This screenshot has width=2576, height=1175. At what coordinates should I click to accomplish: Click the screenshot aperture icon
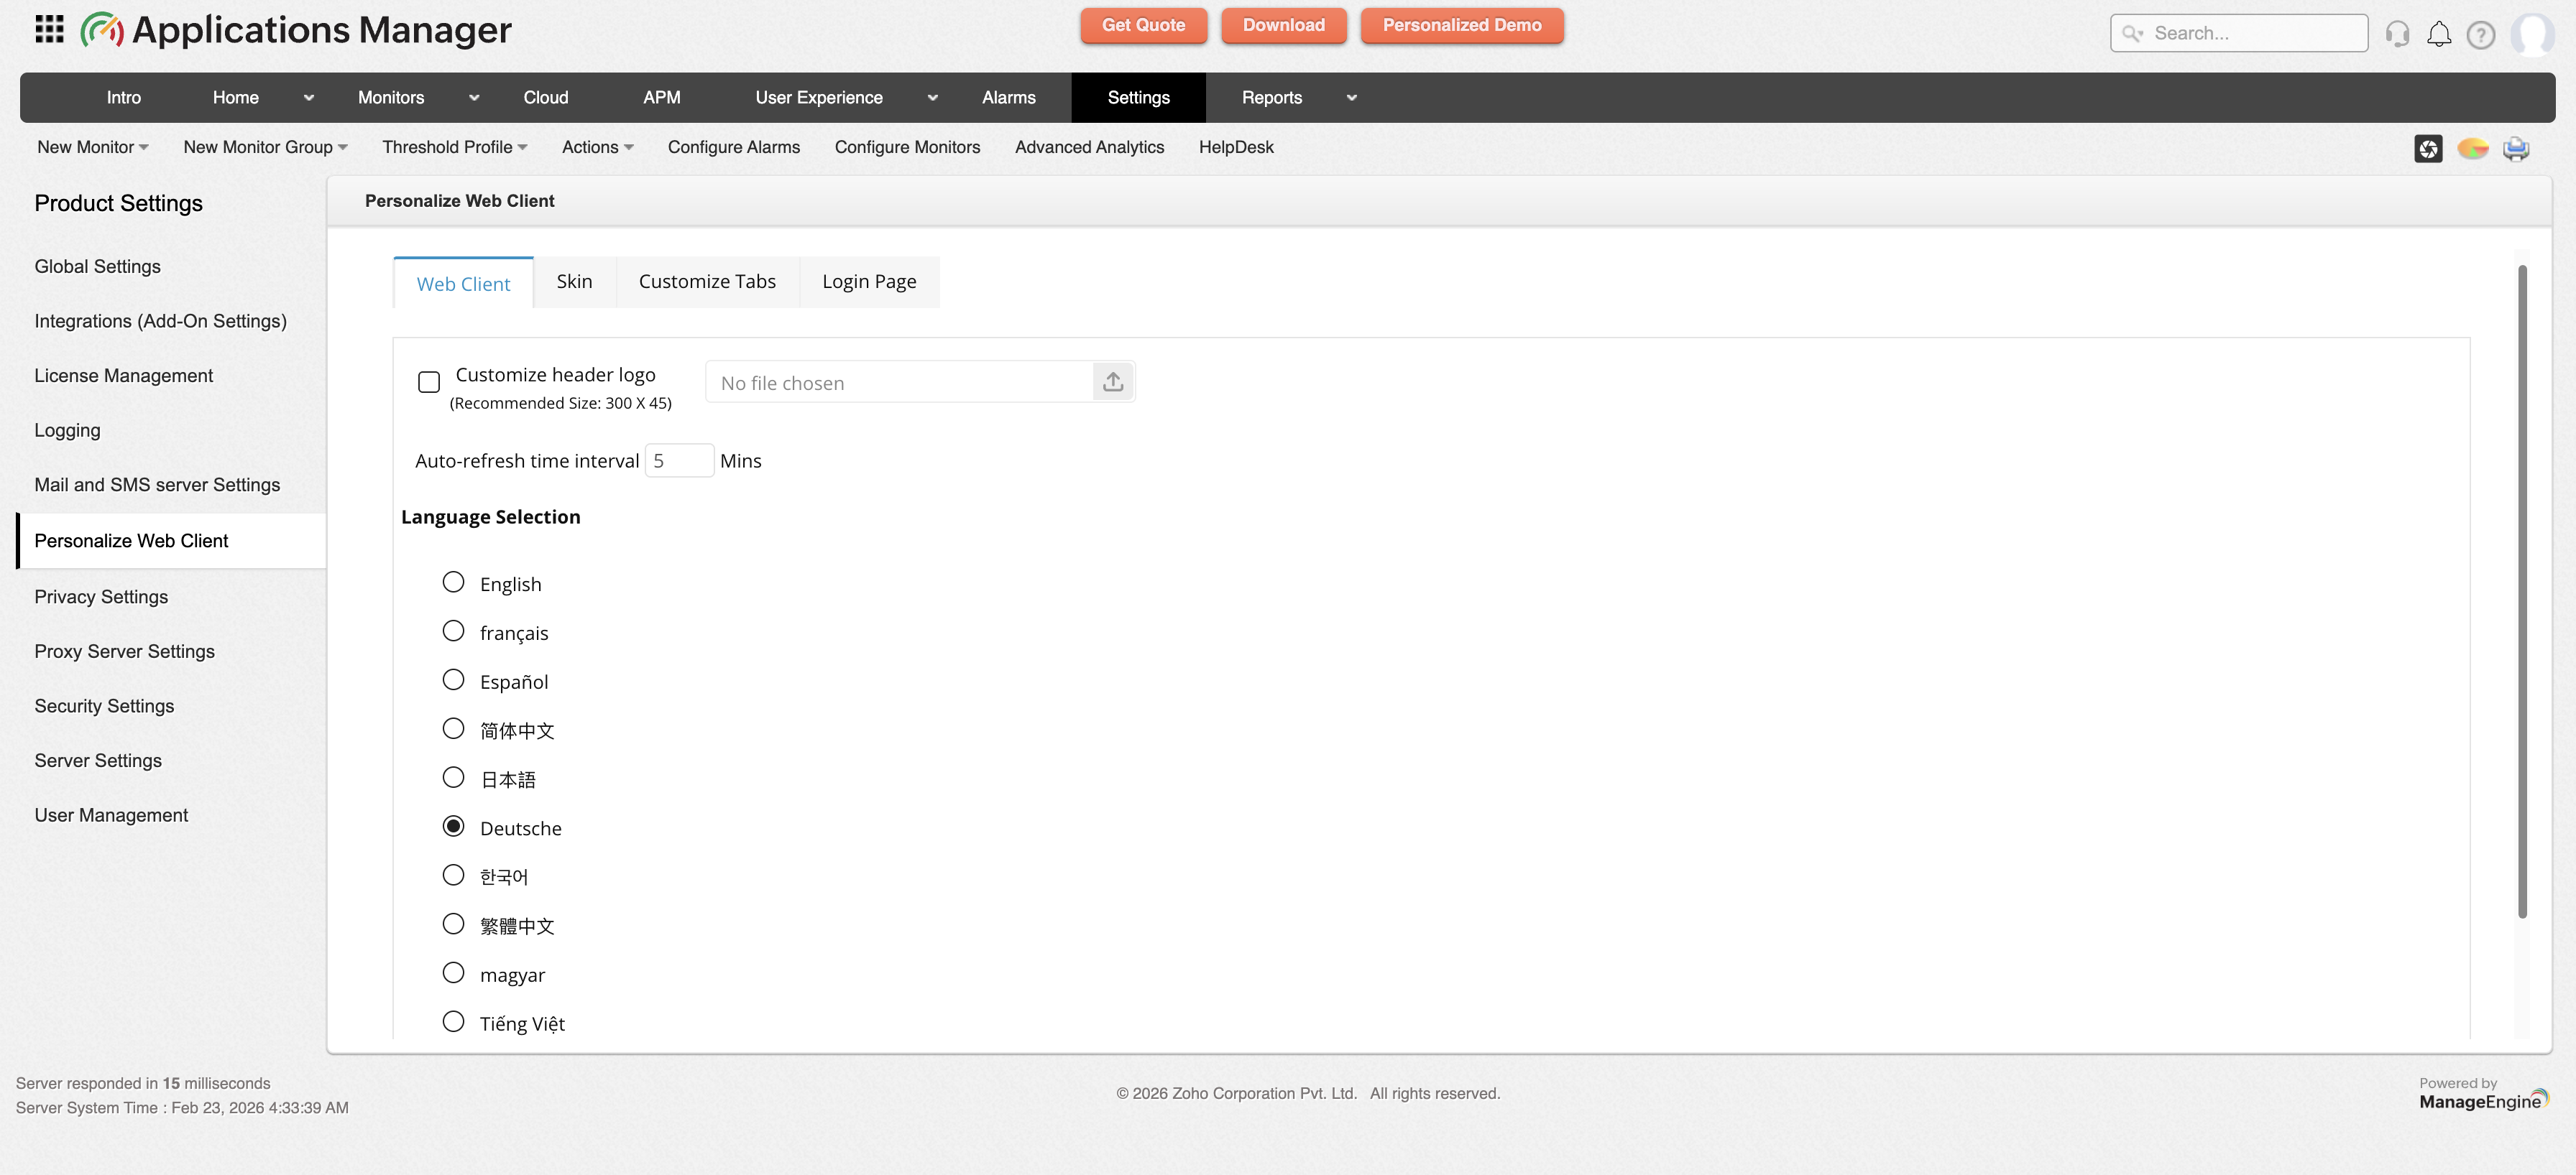pos(2429,148)
